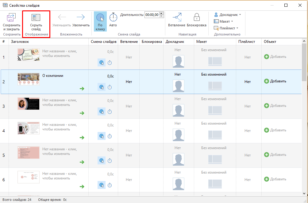The width and height of the screenshot is (308, 203).
Task: Set slide 2 to auto-advance timer
Action: tap(110, 87)
